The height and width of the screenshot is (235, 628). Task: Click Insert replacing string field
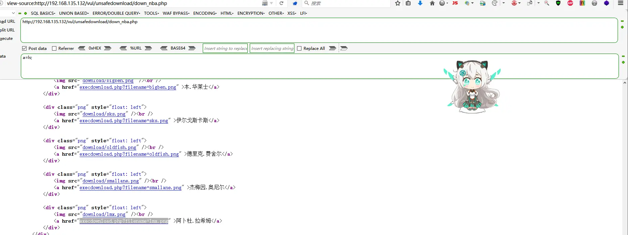point(272,48)
